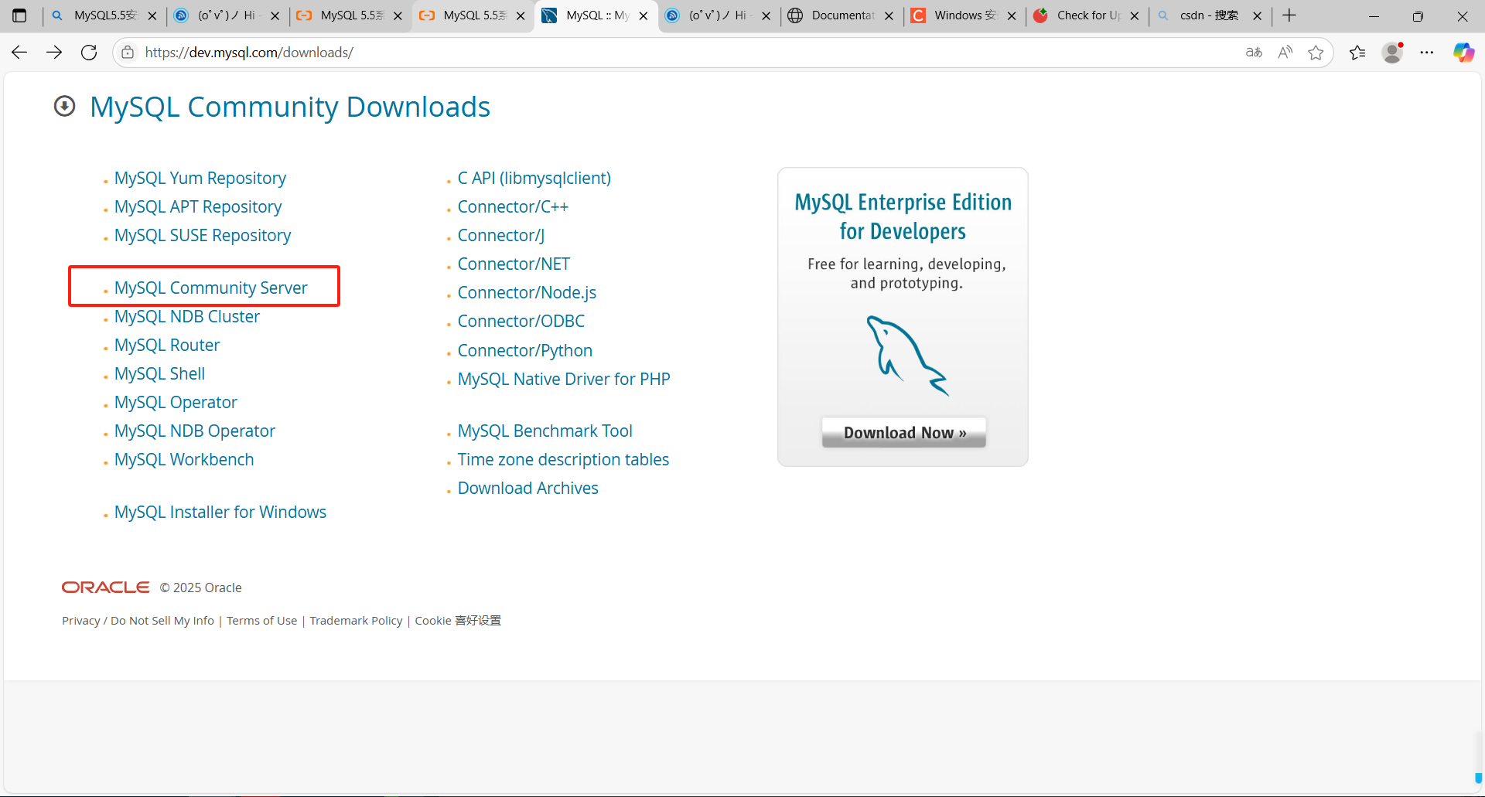1485x797 pixels.
Task: Open MySQL Installer for Windows link
Action: point(220,512)
